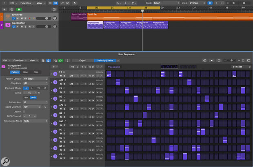Record-enable the Synth Pad track
Viewport: 253px width, 167px height.
click(30, 18)
